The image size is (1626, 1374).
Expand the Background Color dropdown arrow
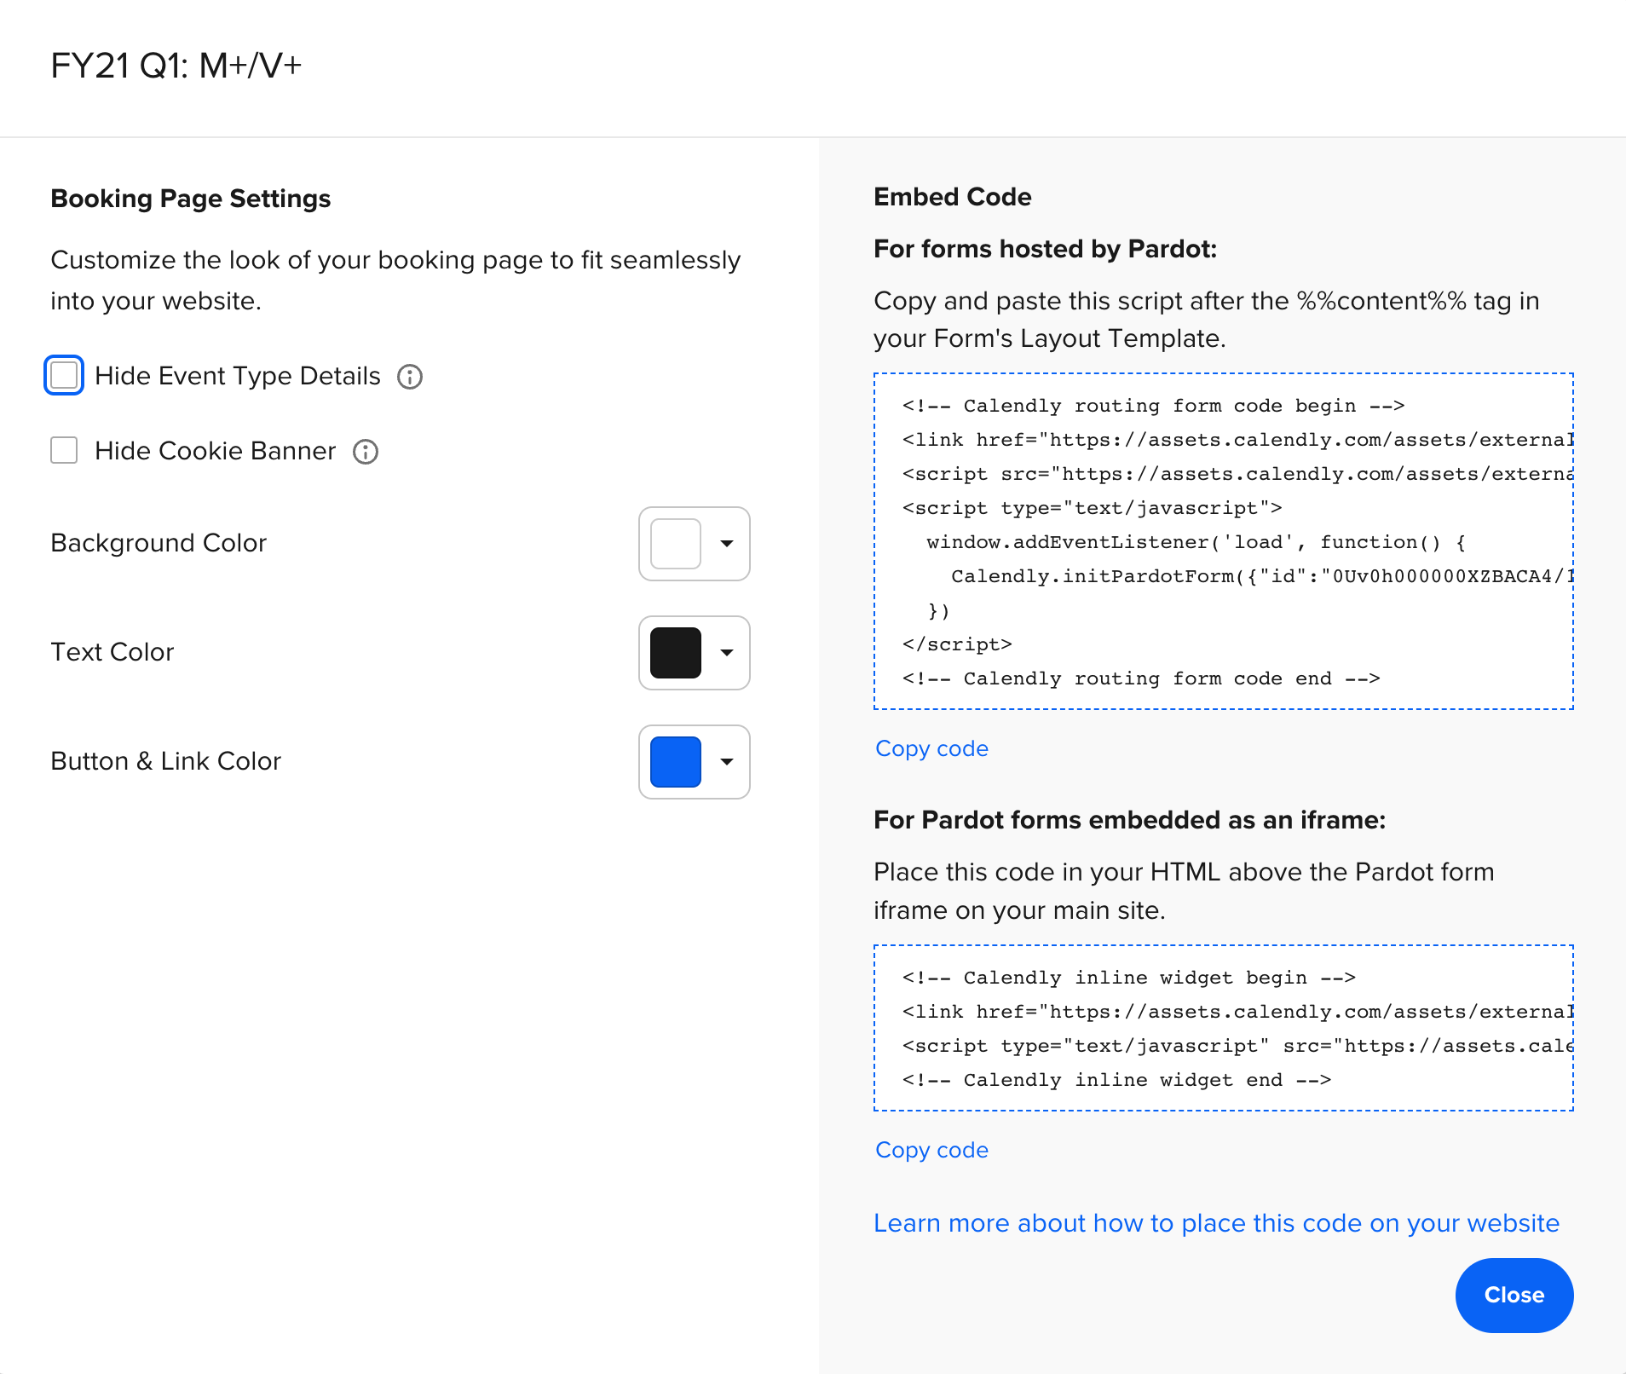tap(727, 544)
